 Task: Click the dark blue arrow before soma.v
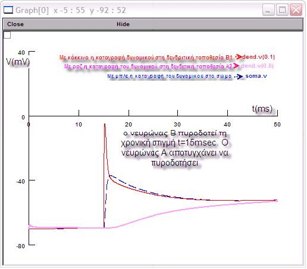[x=239, y=77]
